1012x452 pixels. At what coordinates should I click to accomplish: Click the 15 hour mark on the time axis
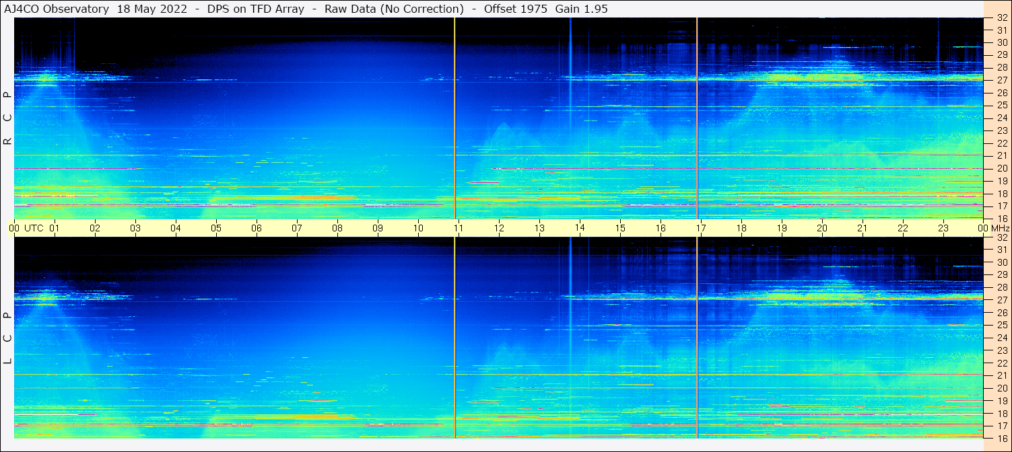[x=620, y=228]
